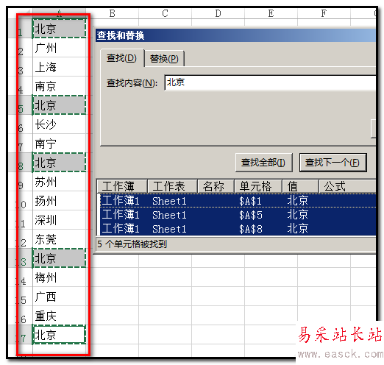This screenshot has width=384, height=365.
Task: Click the 单元格 column header
Action: (258, 186)
